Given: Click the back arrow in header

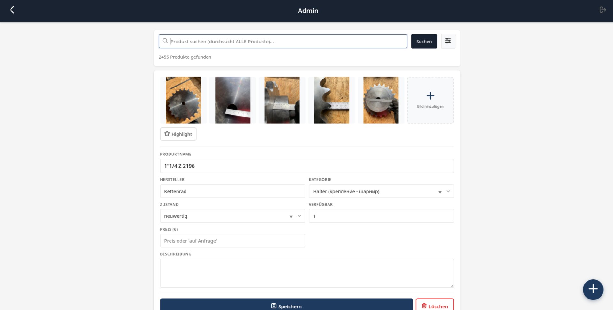Looking at the screenshot, I should 12,10.
